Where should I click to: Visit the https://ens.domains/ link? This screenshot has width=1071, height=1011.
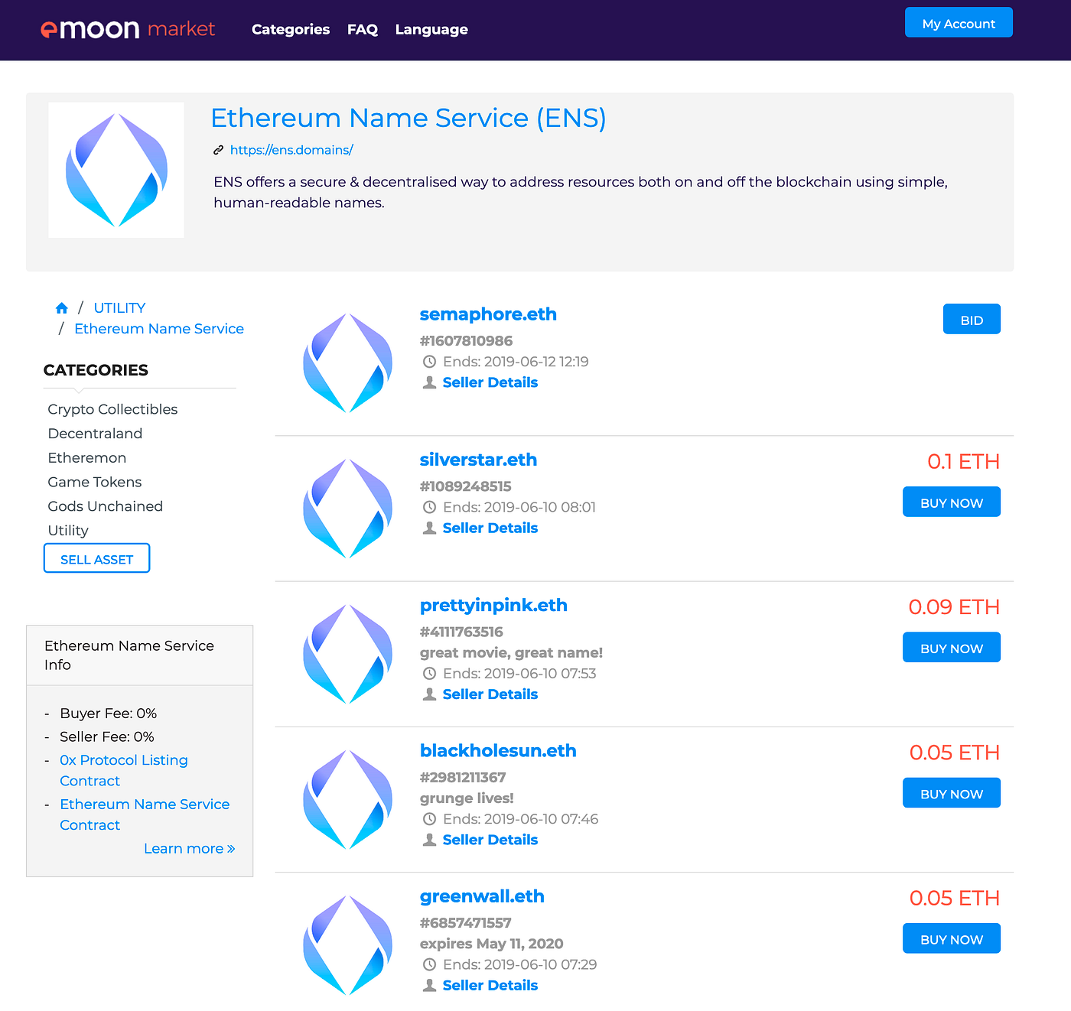pyautogui.click(x=291, y=150)
